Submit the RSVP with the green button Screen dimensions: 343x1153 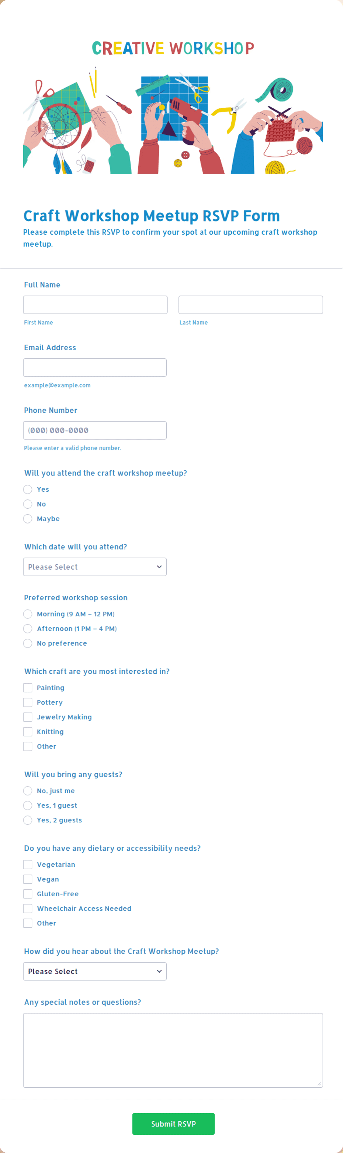pos(173,1123)
